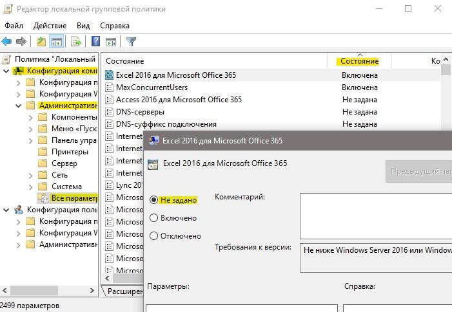This screenshot has width=452, height=312.
Task: Expand the Панель управления tree node
Action: pos(31,141)
